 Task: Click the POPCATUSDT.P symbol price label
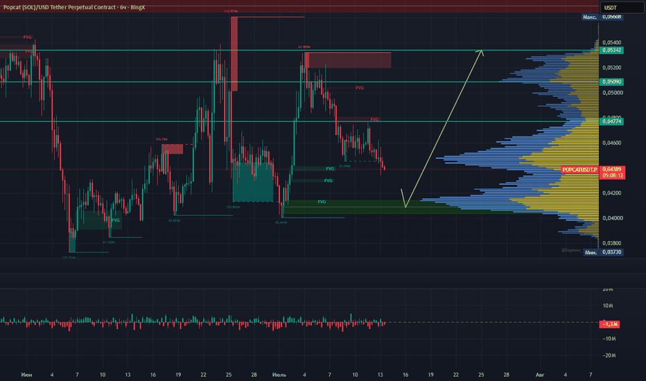coord(579,170)
